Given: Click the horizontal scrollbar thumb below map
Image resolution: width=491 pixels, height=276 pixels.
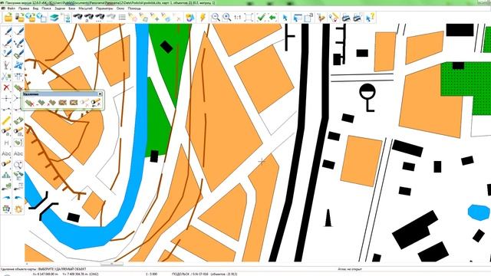Looking at the screenshot, I should [112, 264].
